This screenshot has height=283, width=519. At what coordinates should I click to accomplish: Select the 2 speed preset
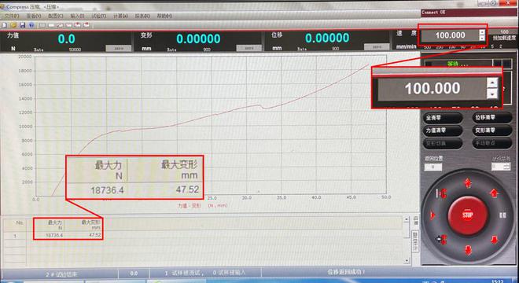pyautogui.click(x=500, y=46)
